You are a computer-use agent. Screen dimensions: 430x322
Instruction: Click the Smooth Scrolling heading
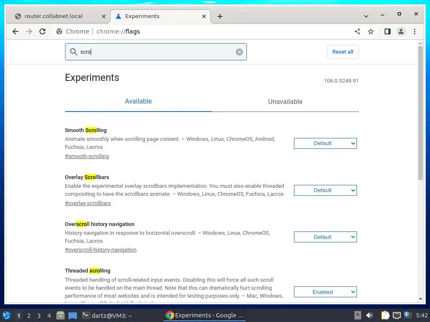pos(86,130)
